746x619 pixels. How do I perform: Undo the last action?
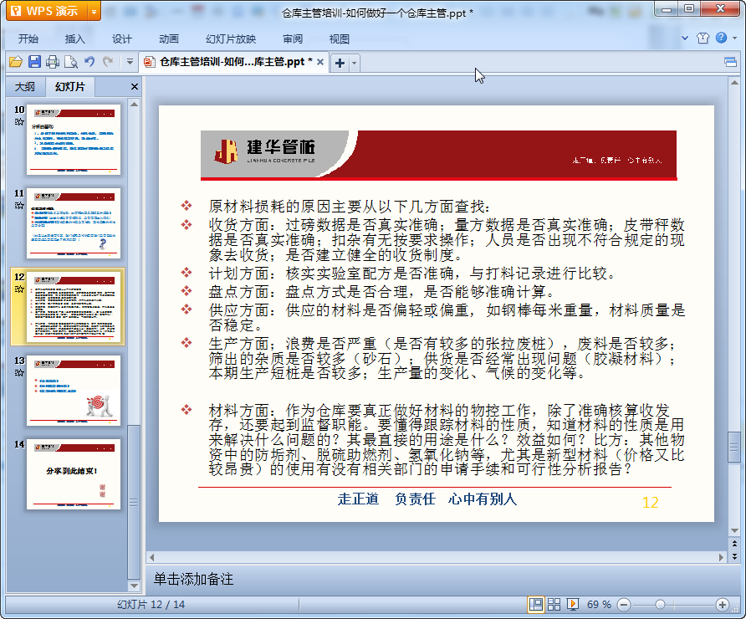[89, 62]
